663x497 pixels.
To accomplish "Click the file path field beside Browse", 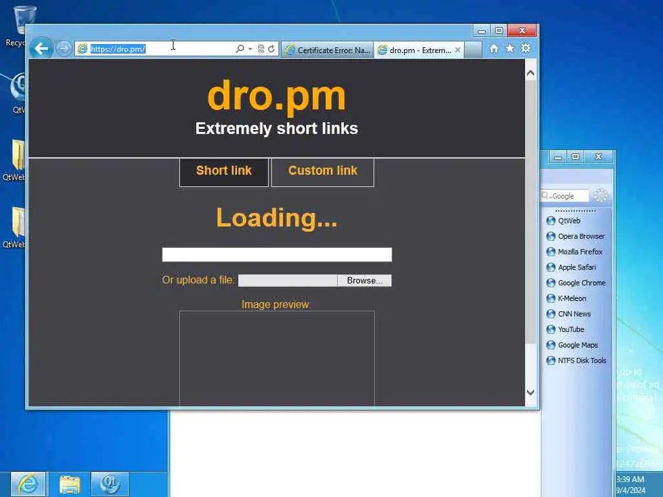I will coord(287,281).
